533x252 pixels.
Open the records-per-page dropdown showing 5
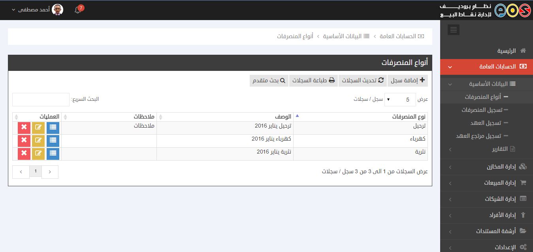[400, 100]
